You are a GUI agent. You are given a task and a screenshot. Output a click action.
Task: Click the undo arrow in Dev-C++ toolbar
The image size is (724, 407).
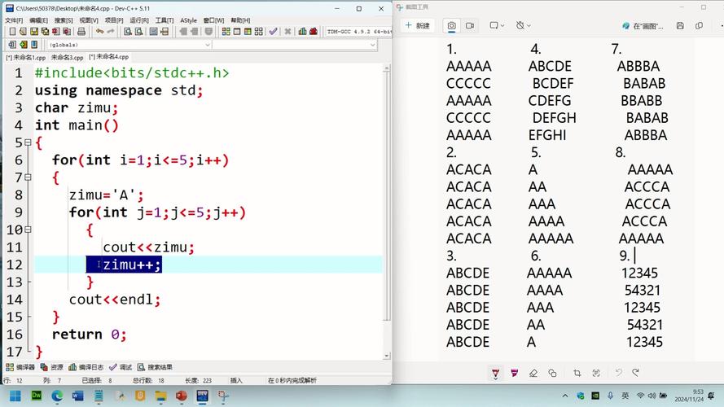(x=99, y=32)
